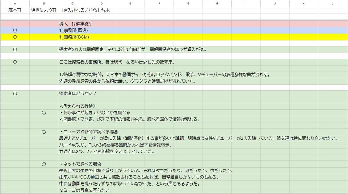Select the line starting 最近巨大な生物の目撃

[146, 171]
